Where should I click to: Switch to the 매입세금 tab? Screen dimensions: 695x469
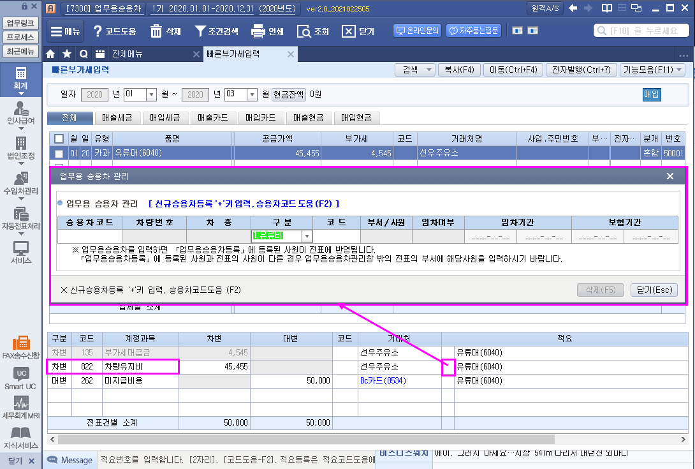[165, 118]
